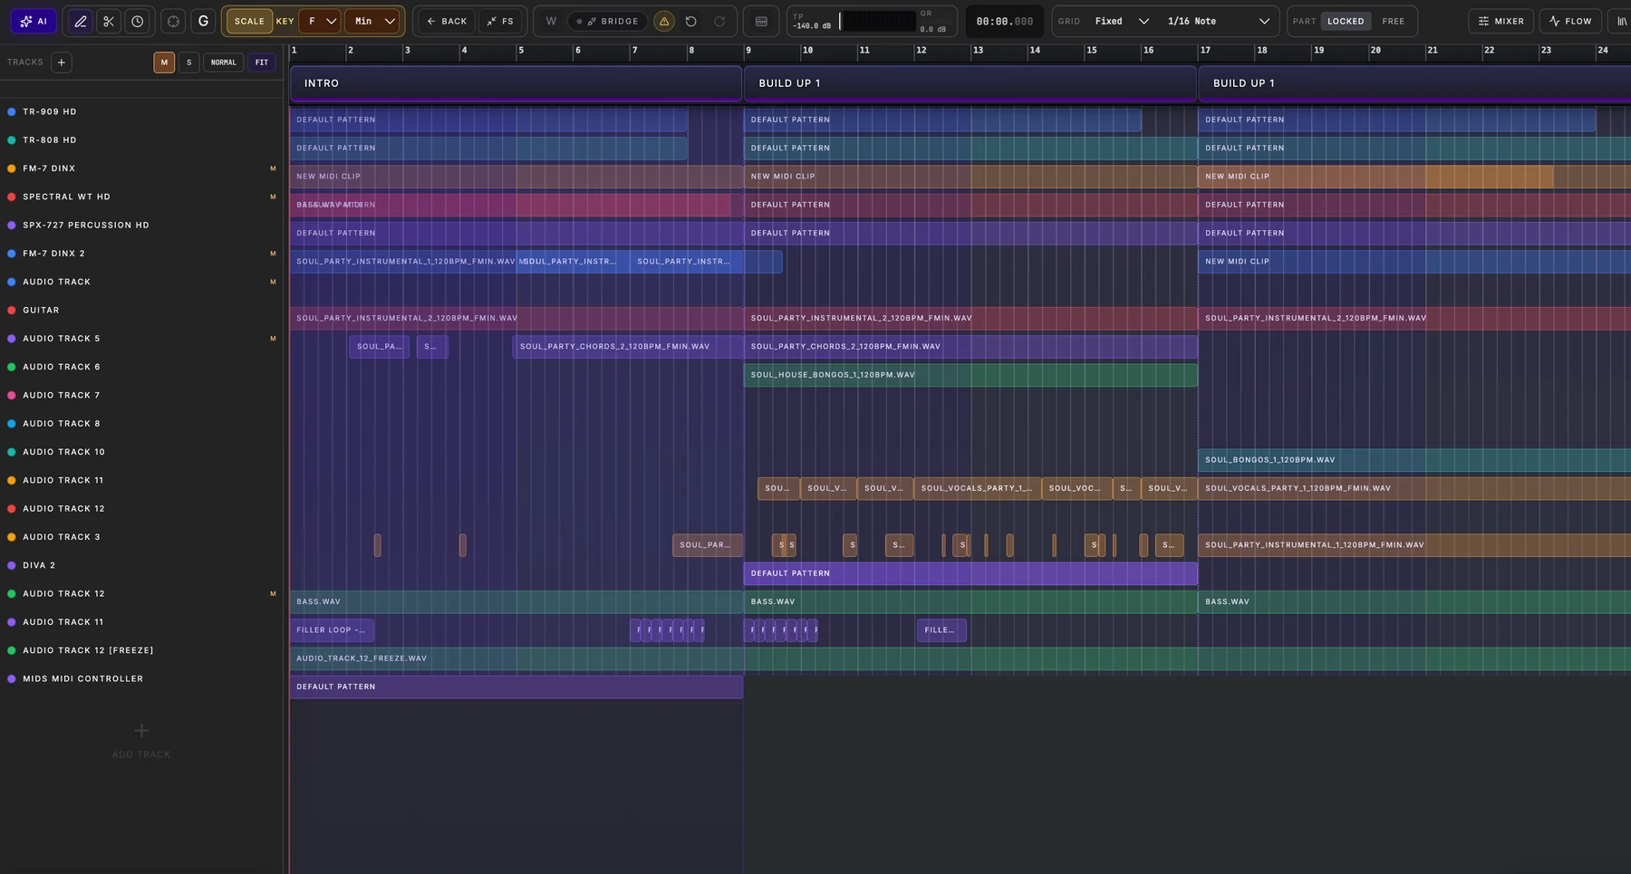1631x874 pixels.
Task: Click the ADD TRACK label
Action: pyautogui.click(x=141, y=754)
